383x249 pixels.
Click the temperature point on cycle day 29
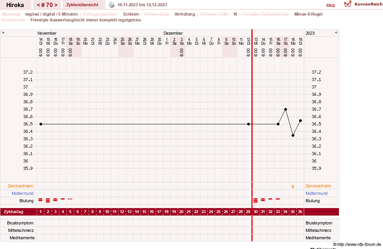pos(248,124)
